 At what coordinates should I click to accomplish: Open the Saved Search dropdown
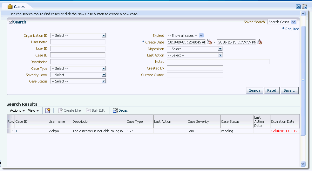pyautogui.click(x=294, y=22)
